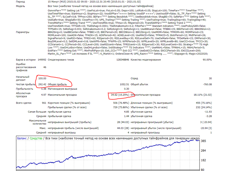This screenshot has width=228, height=171.
Task: Click total trades value 961
Action: 44,103
